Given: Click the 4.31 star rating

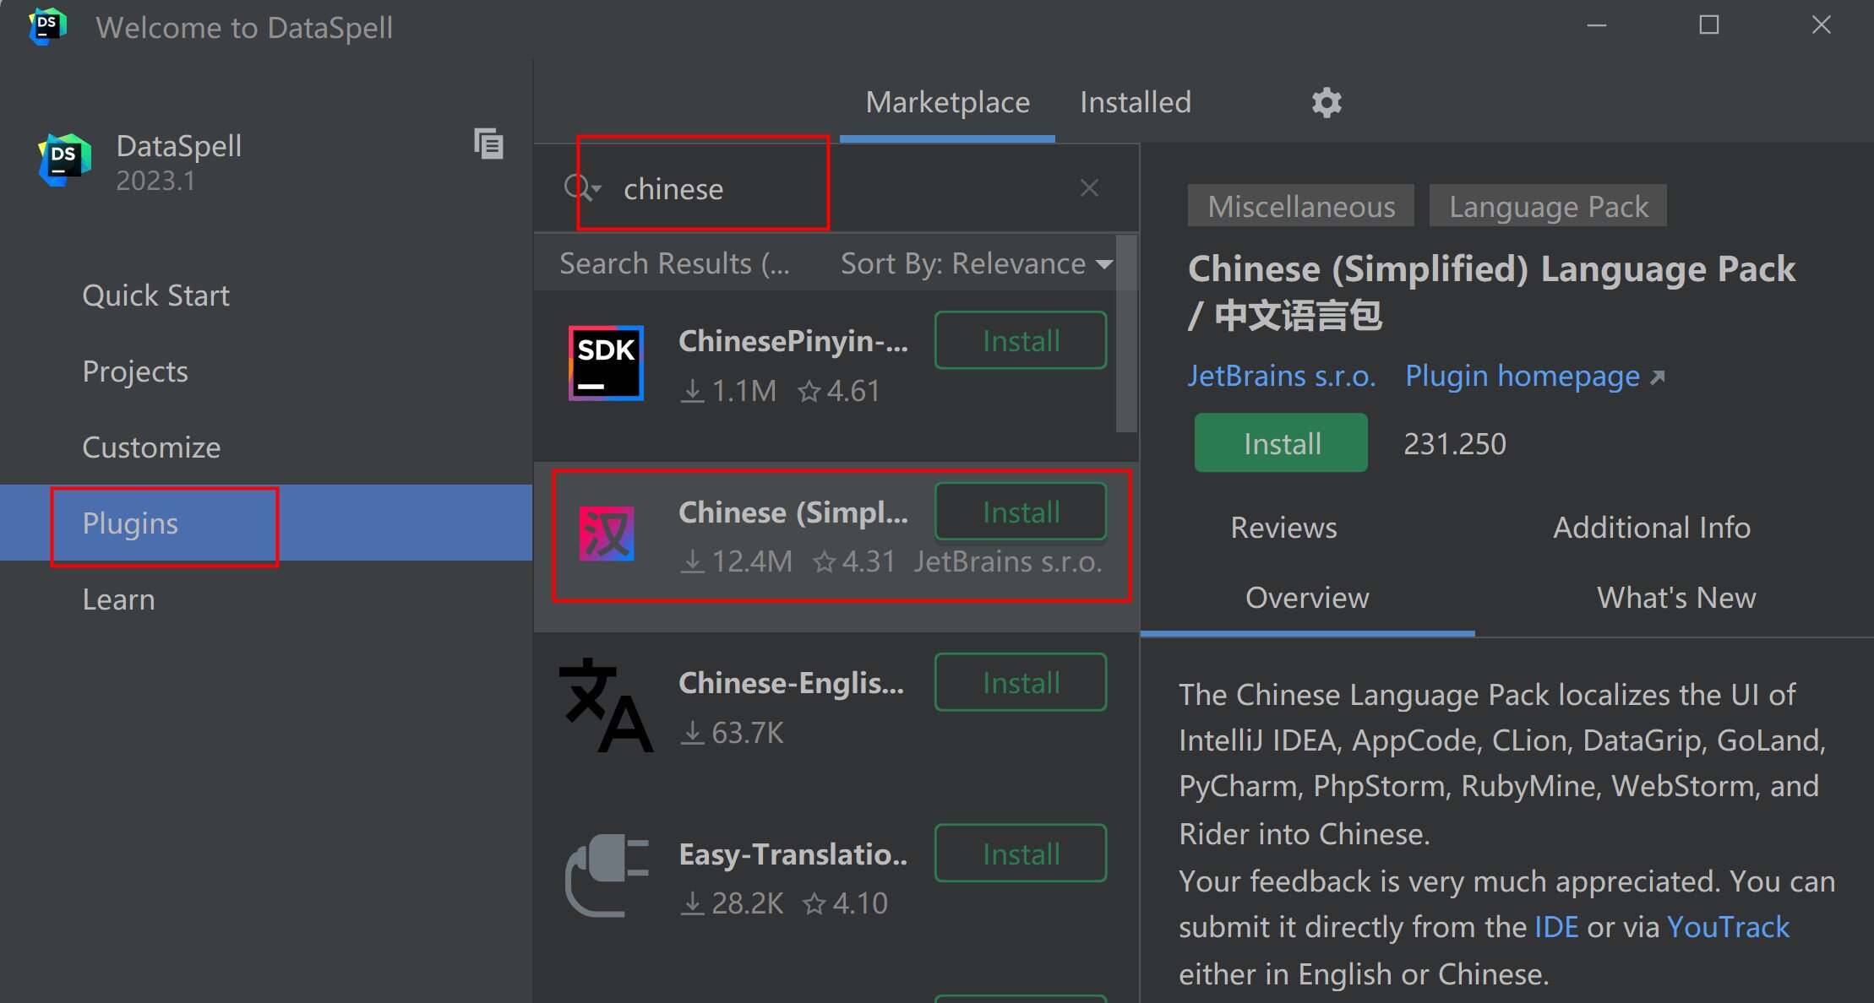Looking at the screenshot, I should [x=854, y=561].
